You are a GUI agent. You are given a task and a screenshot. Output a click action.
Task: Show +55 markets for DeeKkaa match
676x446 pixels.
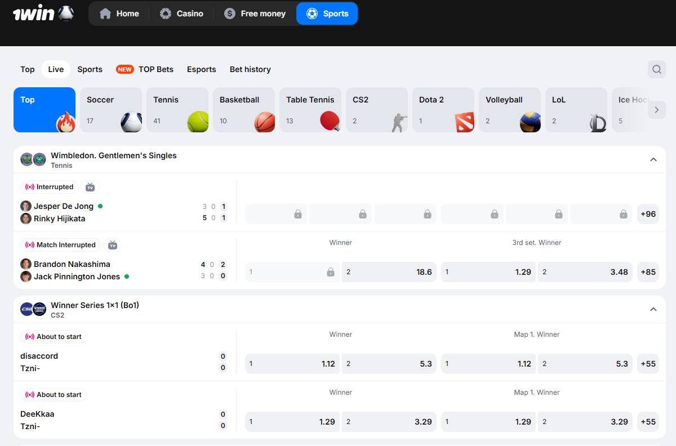click(648, 422)
